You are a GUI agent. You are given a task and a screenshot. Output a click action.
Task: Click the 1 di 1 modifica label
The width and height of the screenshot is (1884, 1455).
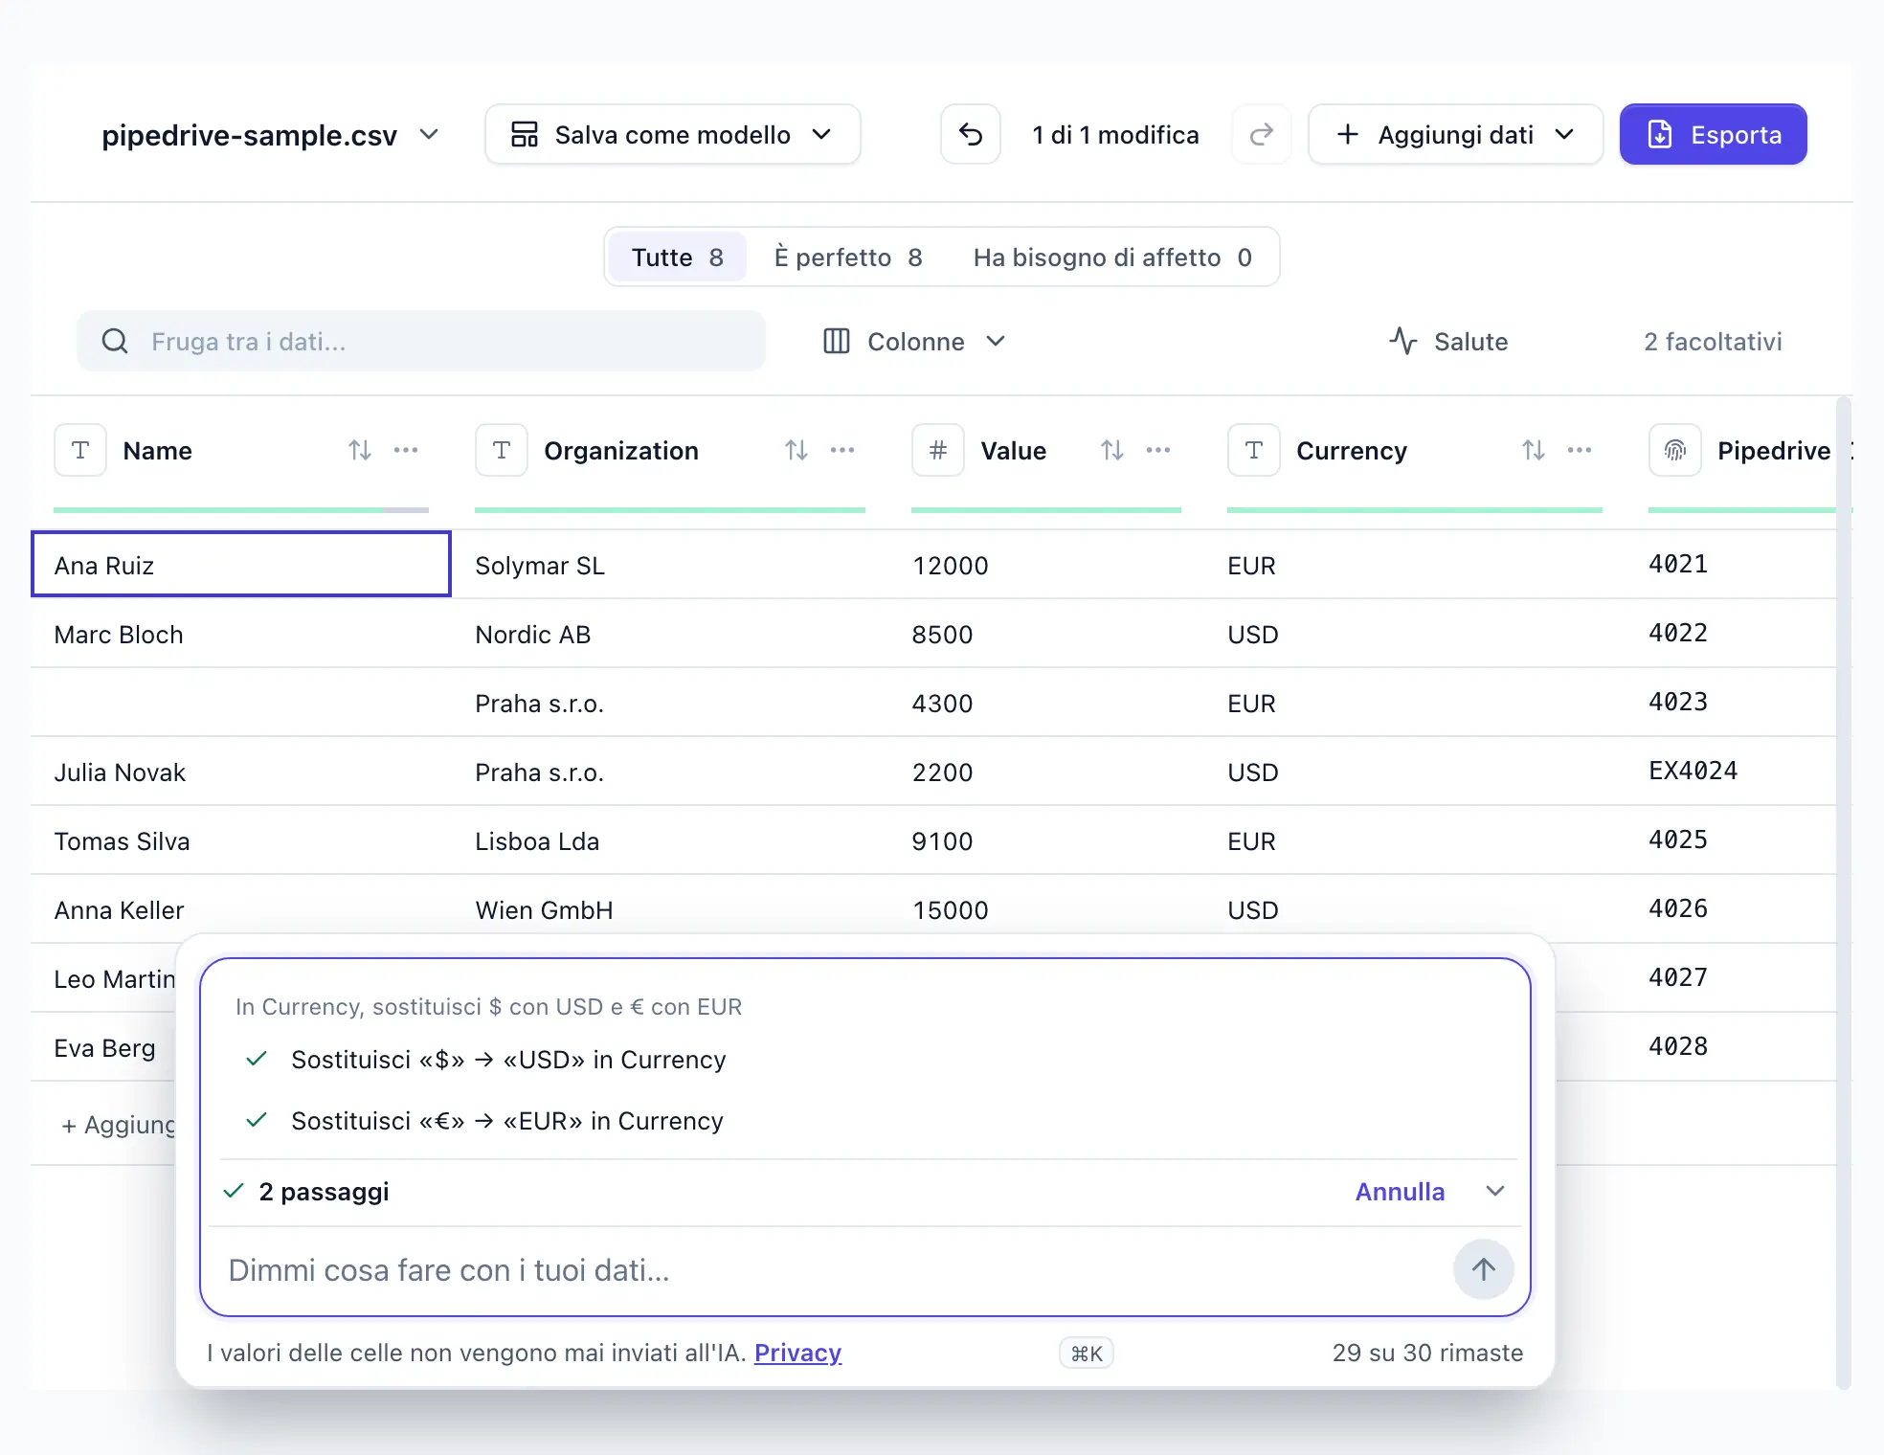click(x=1115, y=135)
